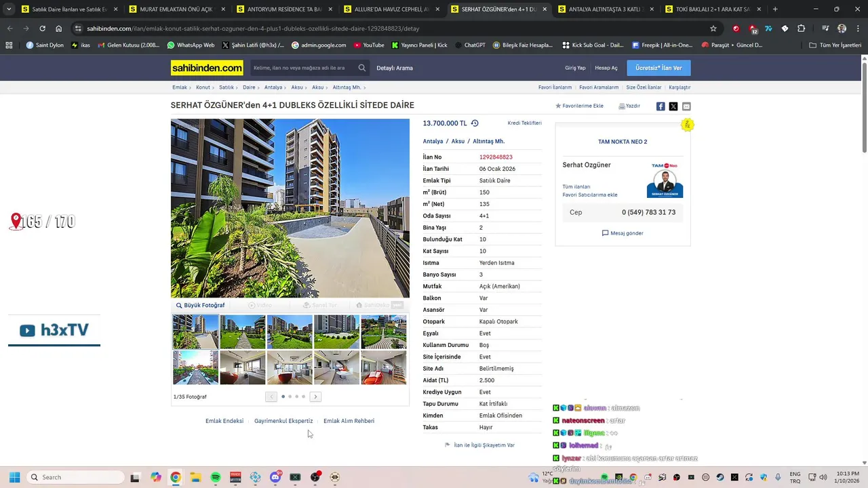
Task: Switch to MURAT EMLAKTAN browser tab
Action: (176, 9)
